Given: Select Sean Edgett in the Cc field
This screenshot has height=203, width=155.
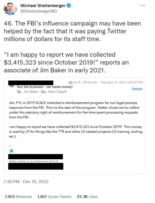Looking at the screenshot, I should click(57, 92).
